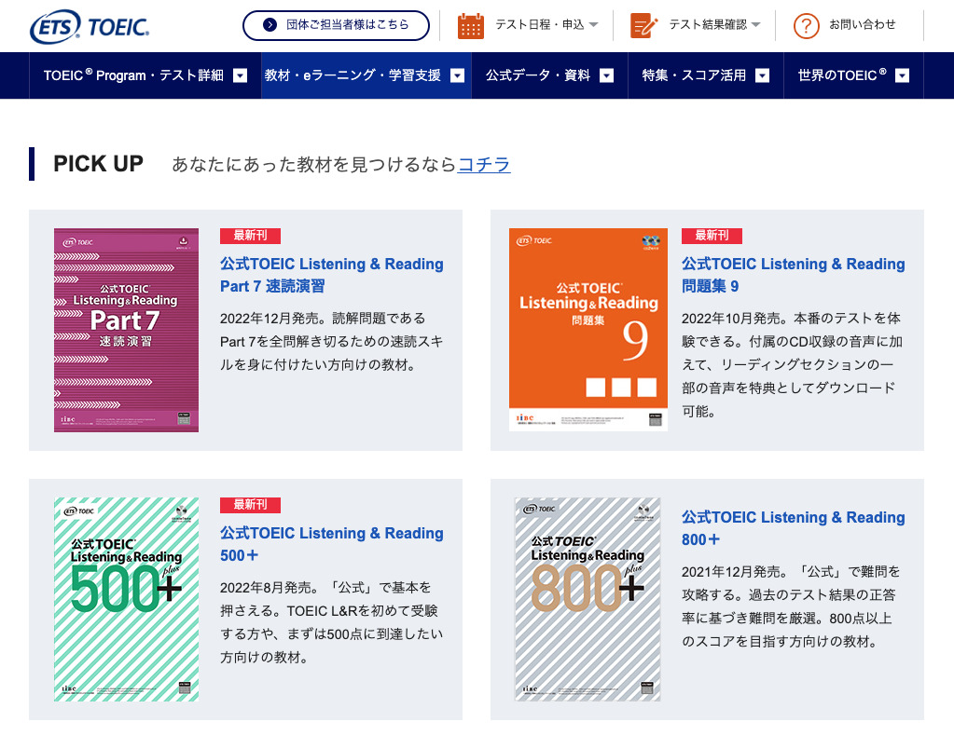Click arrow box beside 教材・eラーニング・学習支援
This screenshot has width=954, height=749.
458,75
